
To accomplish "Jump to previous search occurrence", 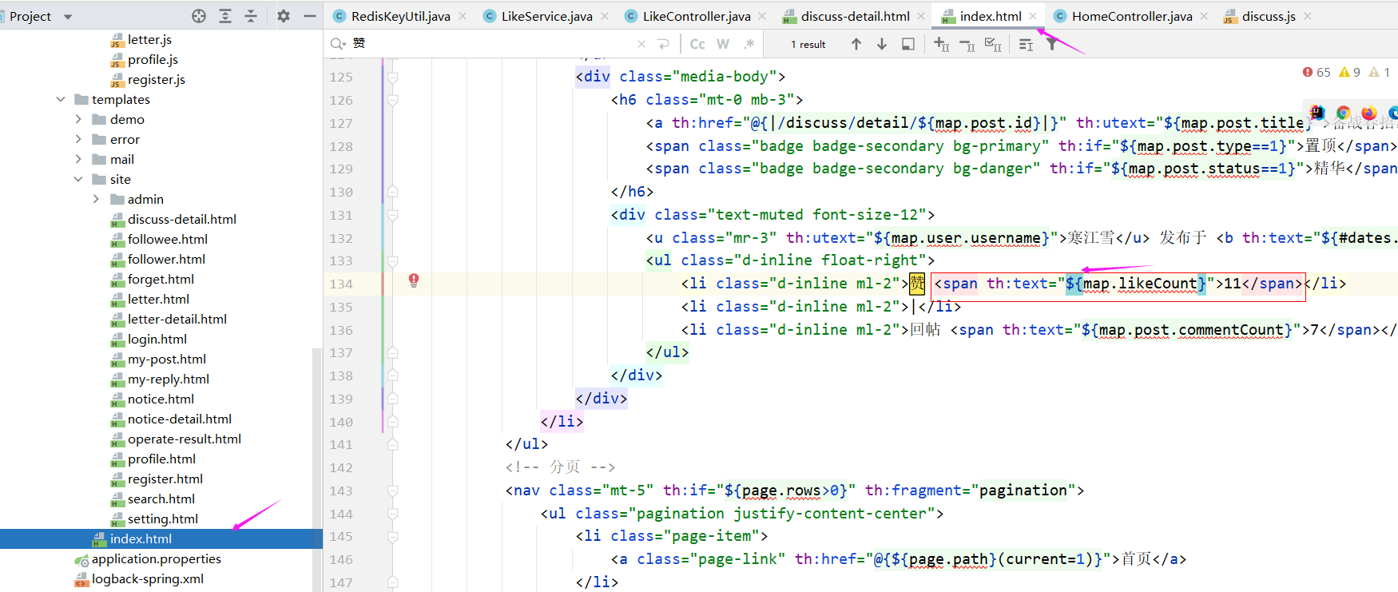I will tap(856, 44).
